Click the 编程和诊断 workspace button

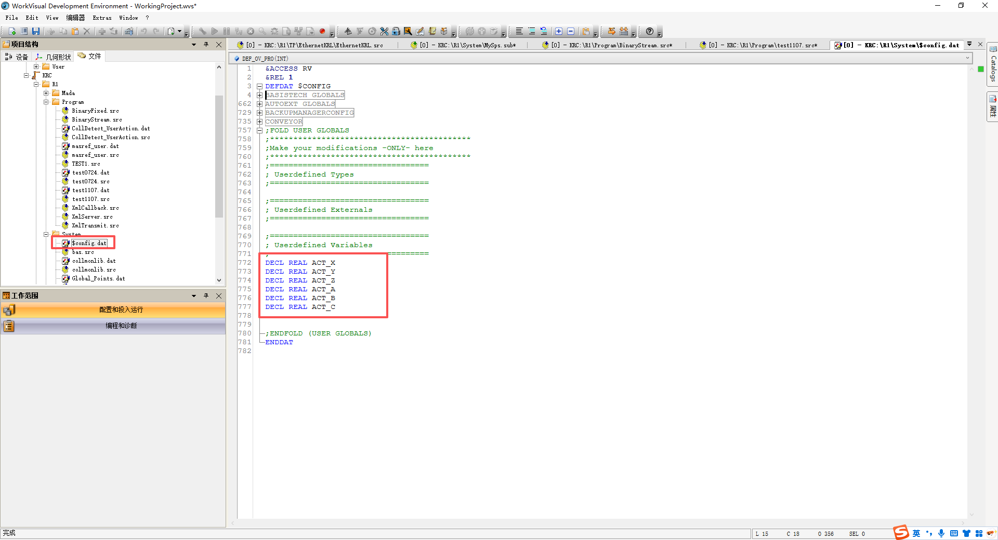pos(113,326)
